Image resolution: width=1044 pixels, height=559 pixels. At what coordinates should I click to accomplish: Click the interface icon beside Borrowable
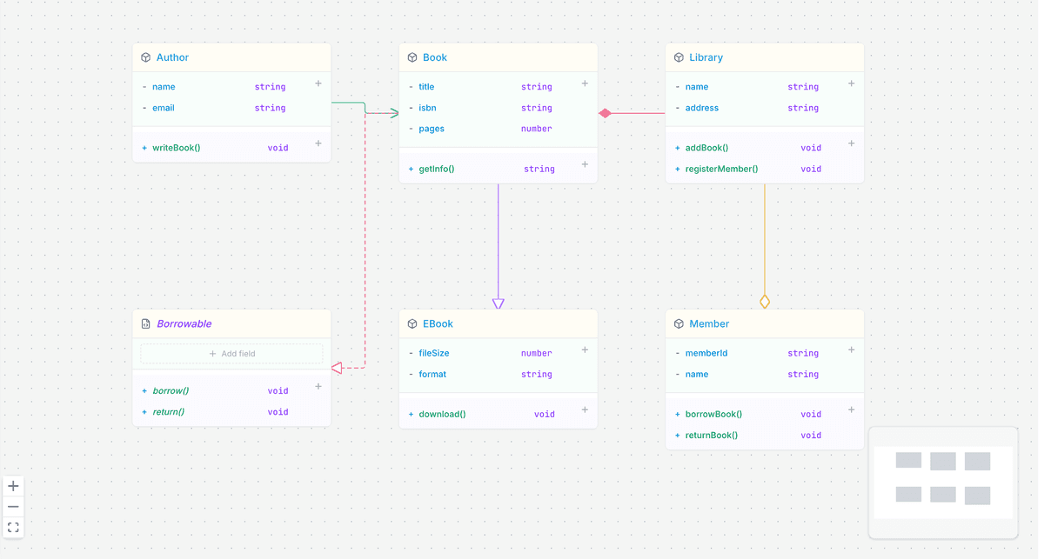tap(145, 323)
